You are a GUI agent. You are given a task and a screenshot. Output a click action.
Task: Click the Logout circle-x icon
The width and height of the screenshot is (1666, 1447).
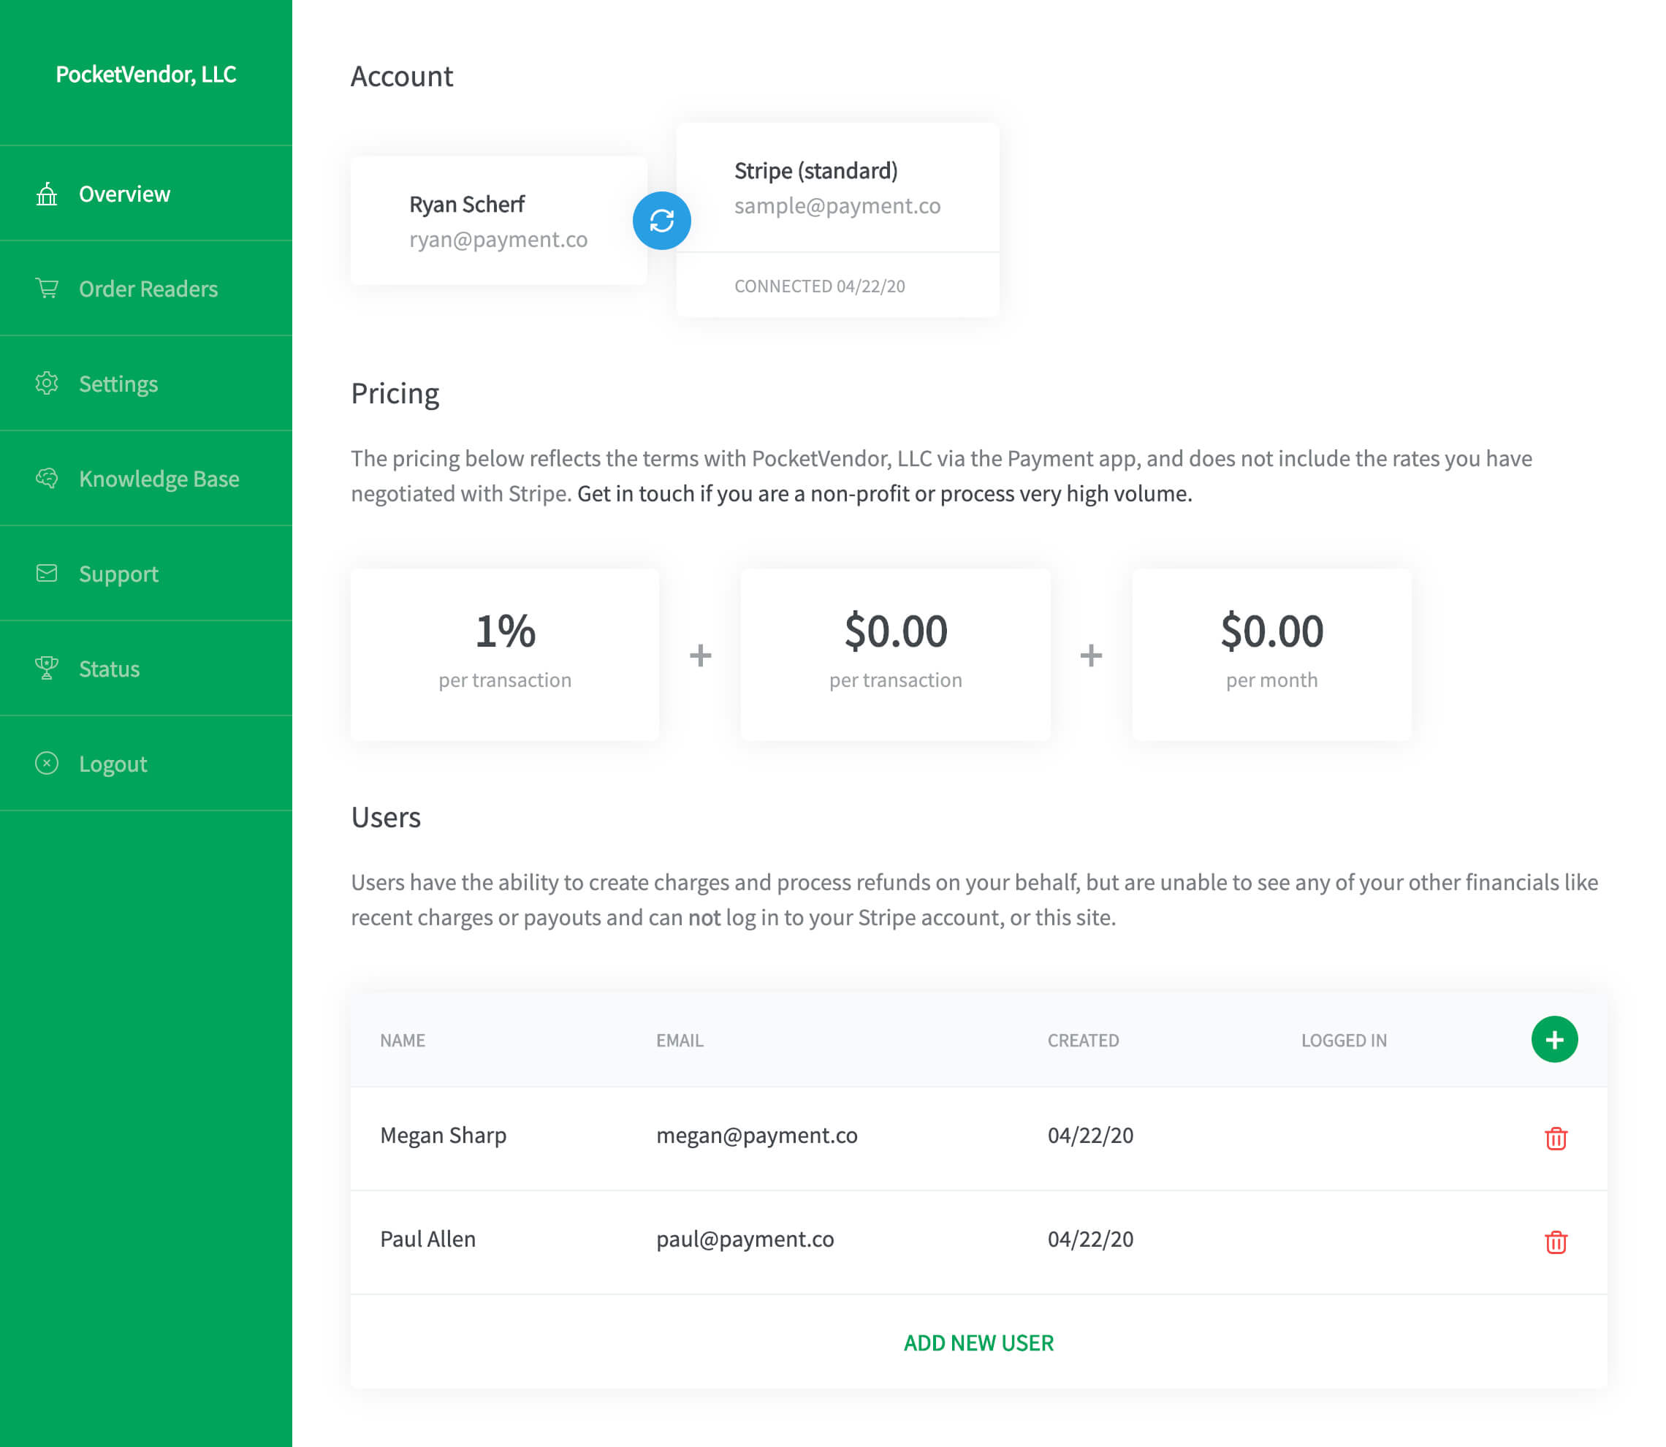click(x=47, y=763)
